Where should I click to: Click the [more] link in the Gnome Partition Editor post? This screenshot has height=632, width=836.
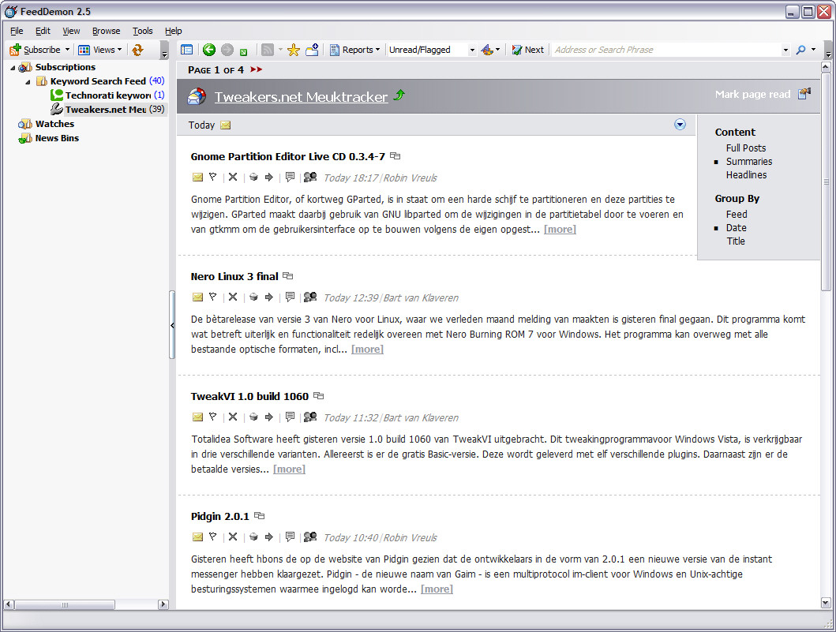click(560, 229)
